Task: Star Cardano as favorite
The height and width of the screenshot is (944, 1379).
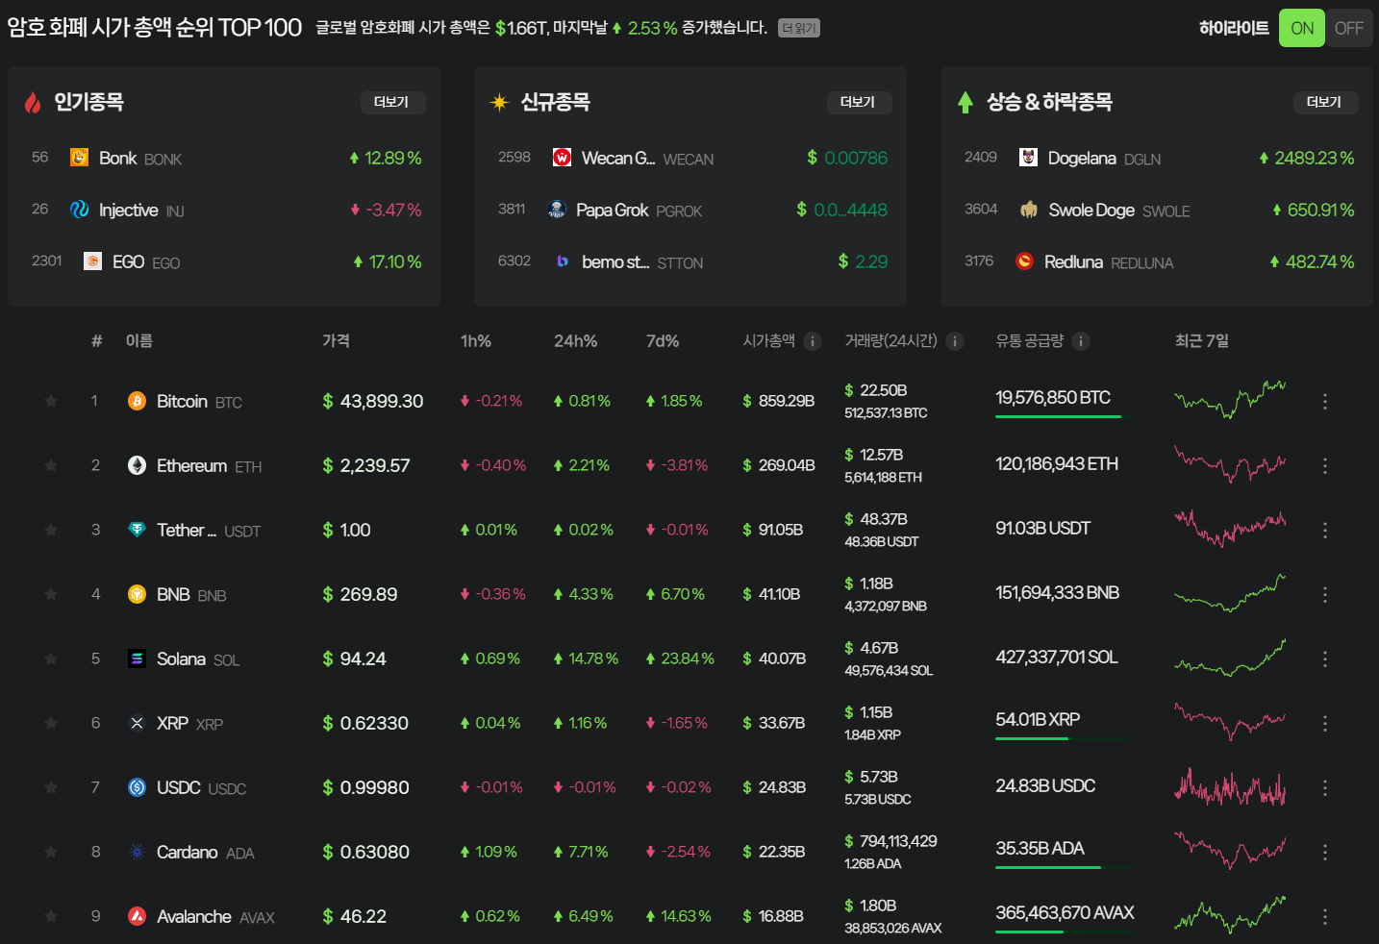Action: coord(51,852)
